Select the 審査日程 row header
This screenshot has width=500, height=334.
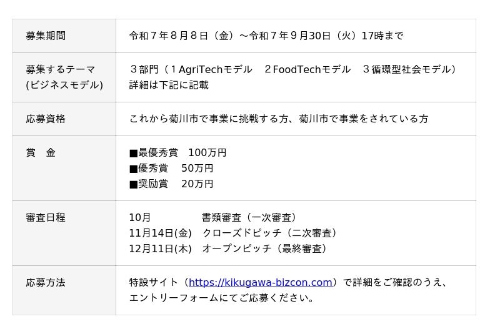46,218
